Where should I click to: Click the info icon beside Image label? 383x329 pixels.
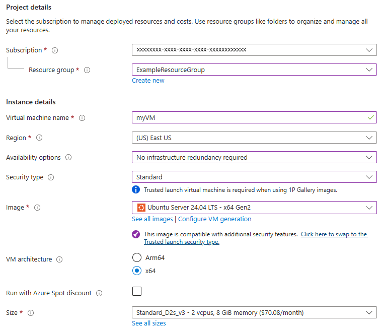(37, 208)
